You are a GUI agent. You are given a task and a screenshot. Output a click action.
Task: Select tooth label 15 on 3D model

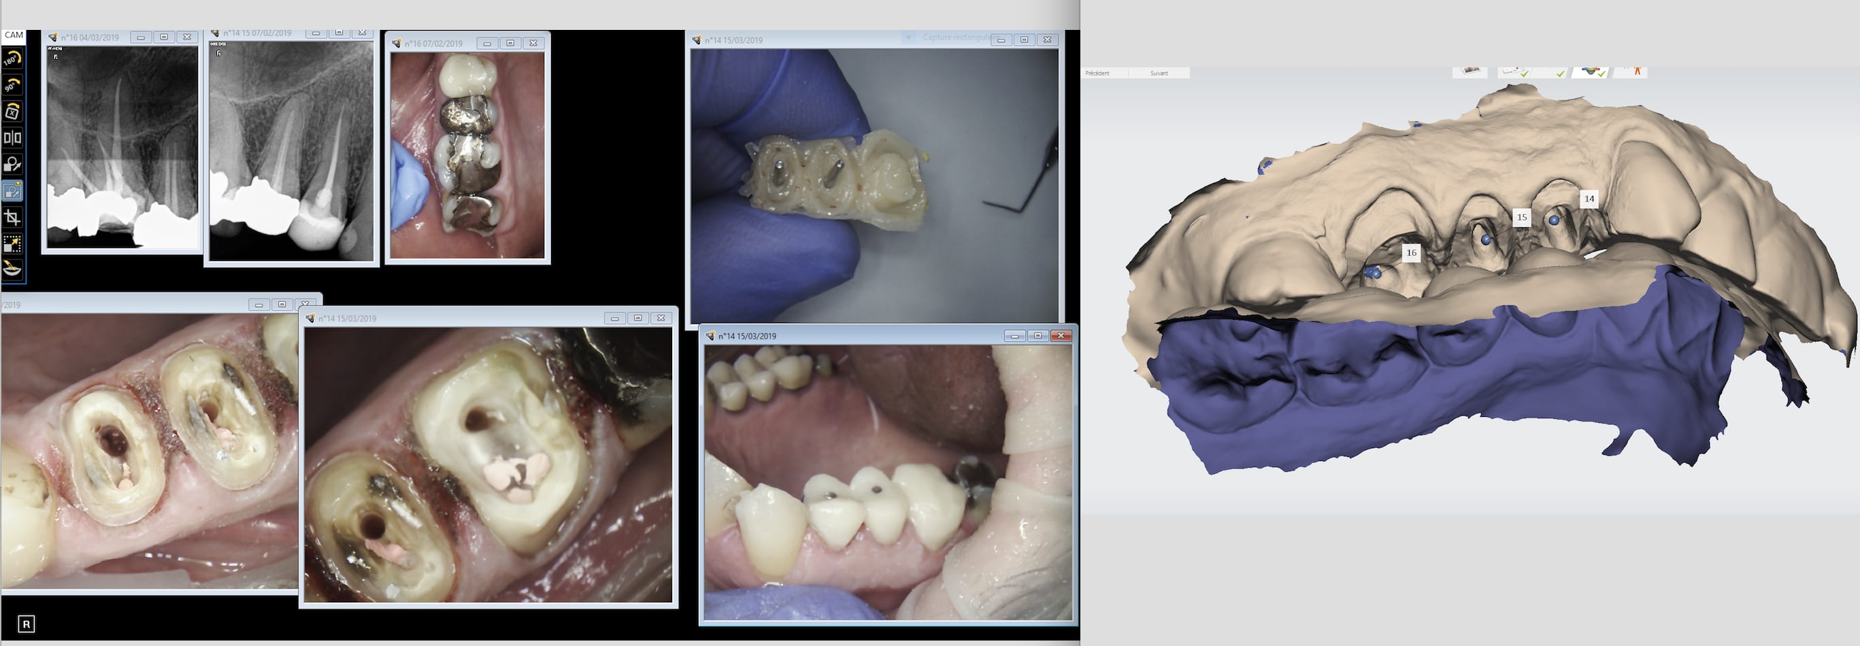point(1521,217)
